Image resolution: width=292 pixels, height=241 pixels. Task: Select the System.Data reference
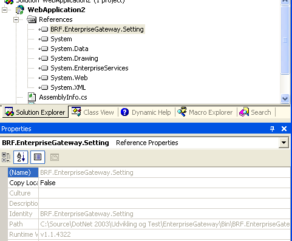[x=69, y=49]
